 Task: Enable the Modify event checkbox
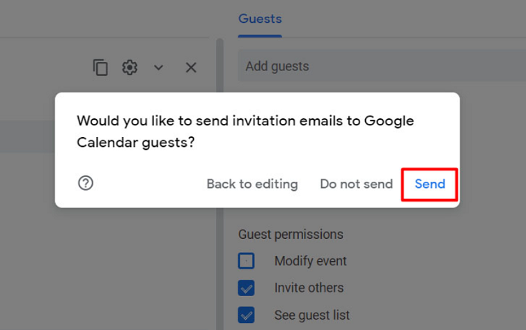coord(246,261)
